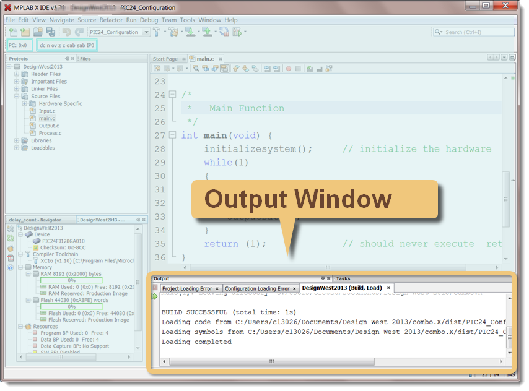Click the shift line left arrow icon
Screen dimensions: 529x391
(266, 69)
